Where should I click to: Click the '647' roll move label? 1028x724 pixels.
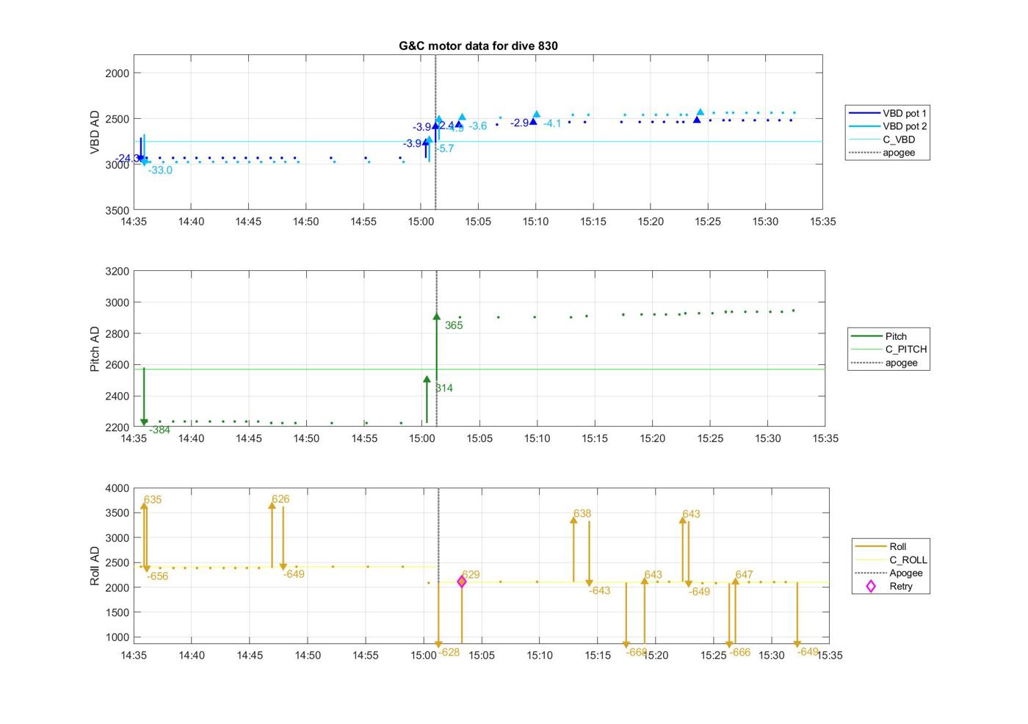pyautogui.click(x=744, y=575)
